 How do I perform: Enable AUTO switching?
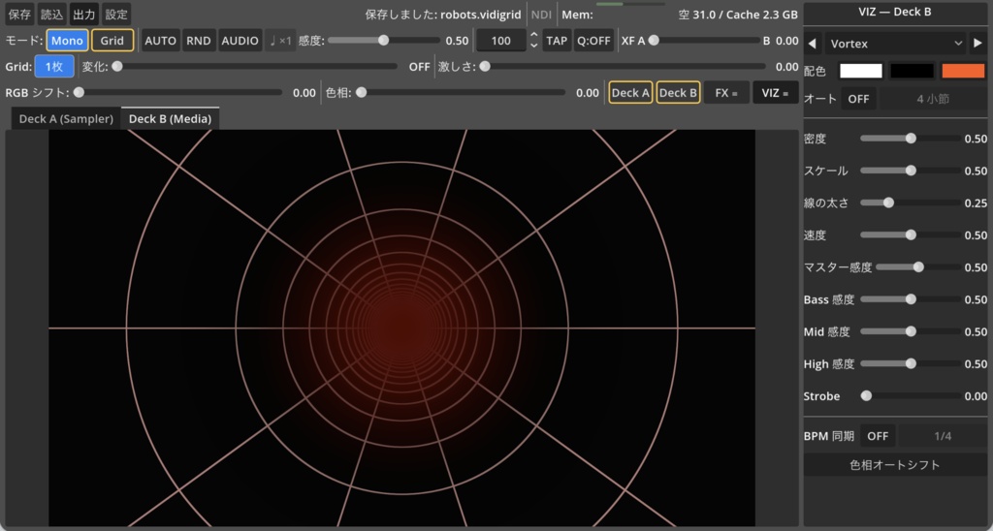160,41
